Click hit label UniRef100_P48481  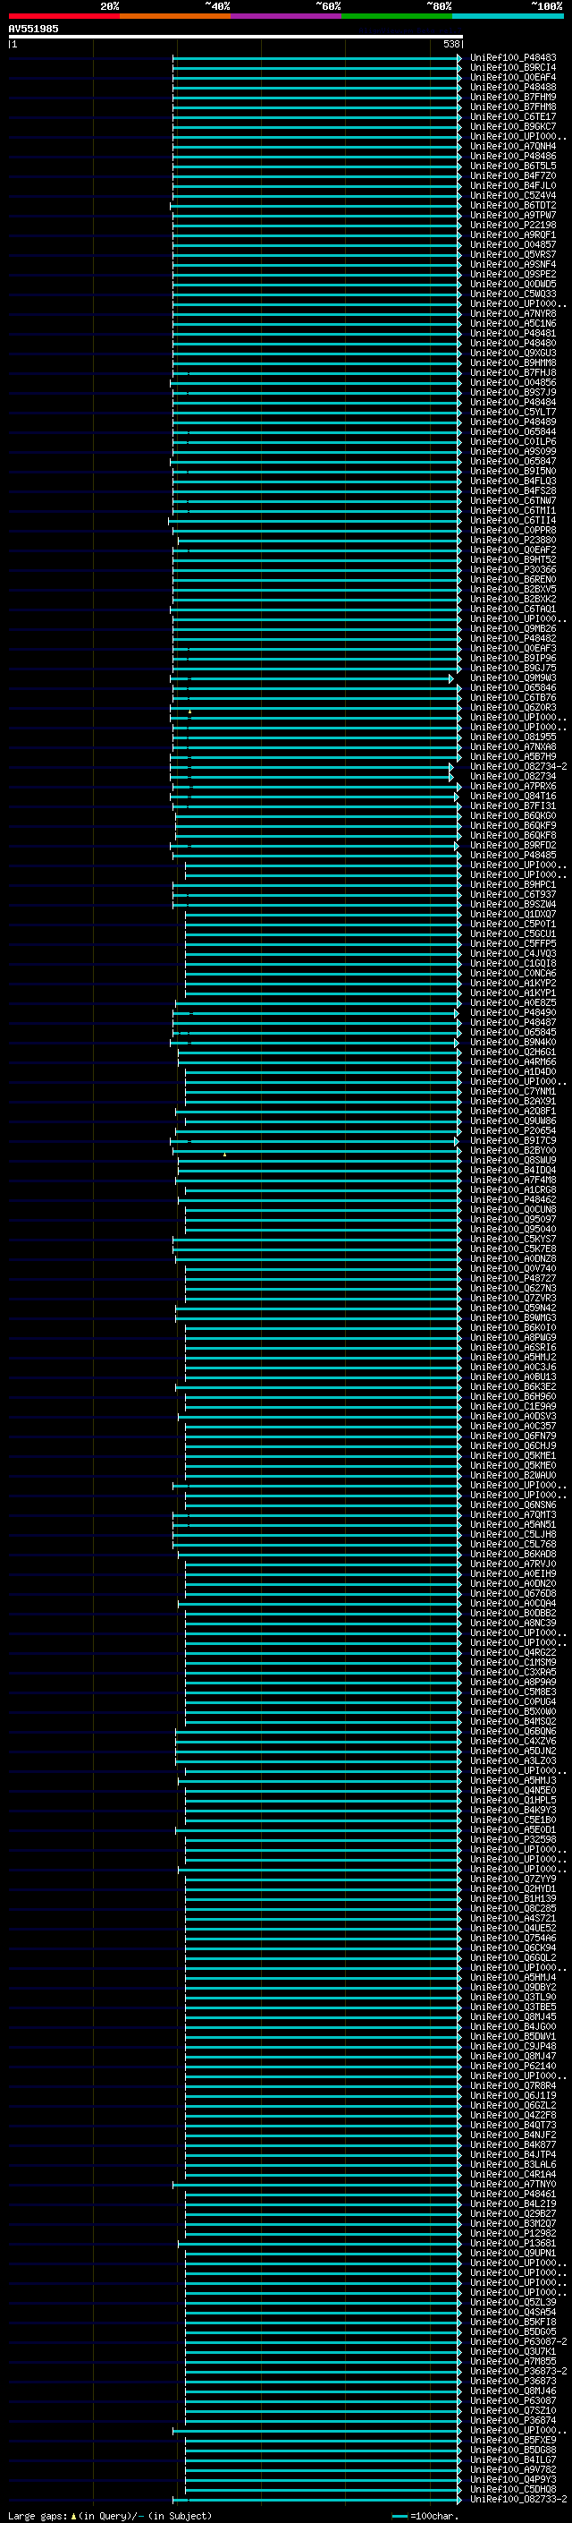tap(513, 333)
